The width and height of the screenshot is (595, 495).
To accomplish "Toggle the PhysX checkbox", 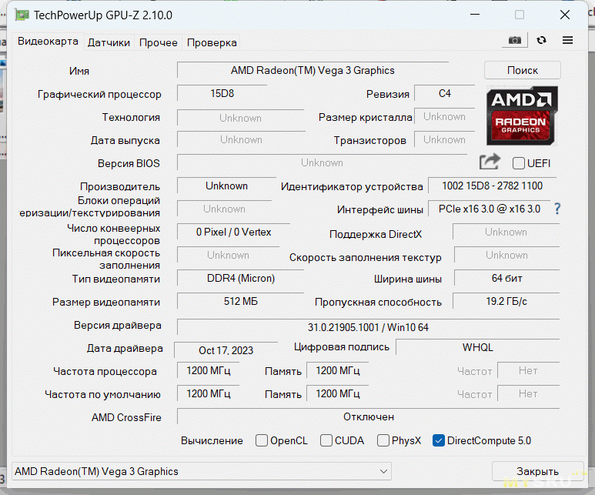I will click(x=383, y=440).
